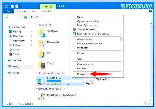Image resolution: width=156 pixels, height=109 pixels.
Task: Choose Pin to Quick access
Action: coord(87,25)
